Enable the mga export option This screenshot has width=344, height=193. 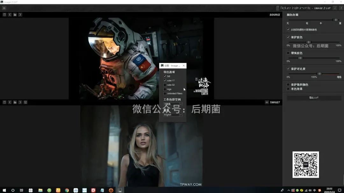[165, 89]
